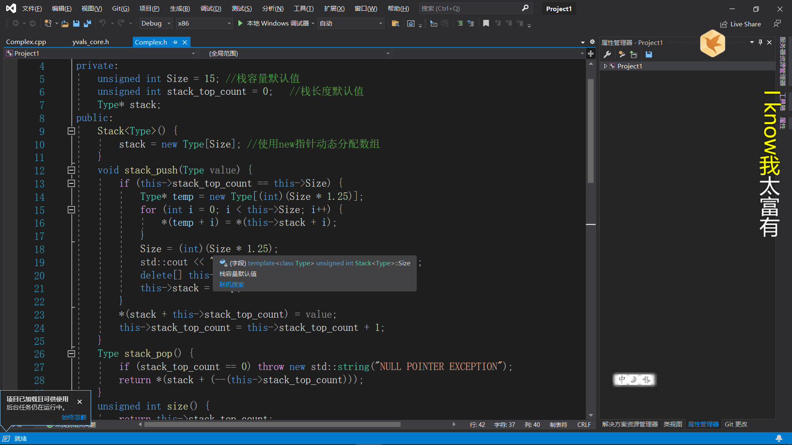
Task: Open the Live Share feature
Action: 741,24
